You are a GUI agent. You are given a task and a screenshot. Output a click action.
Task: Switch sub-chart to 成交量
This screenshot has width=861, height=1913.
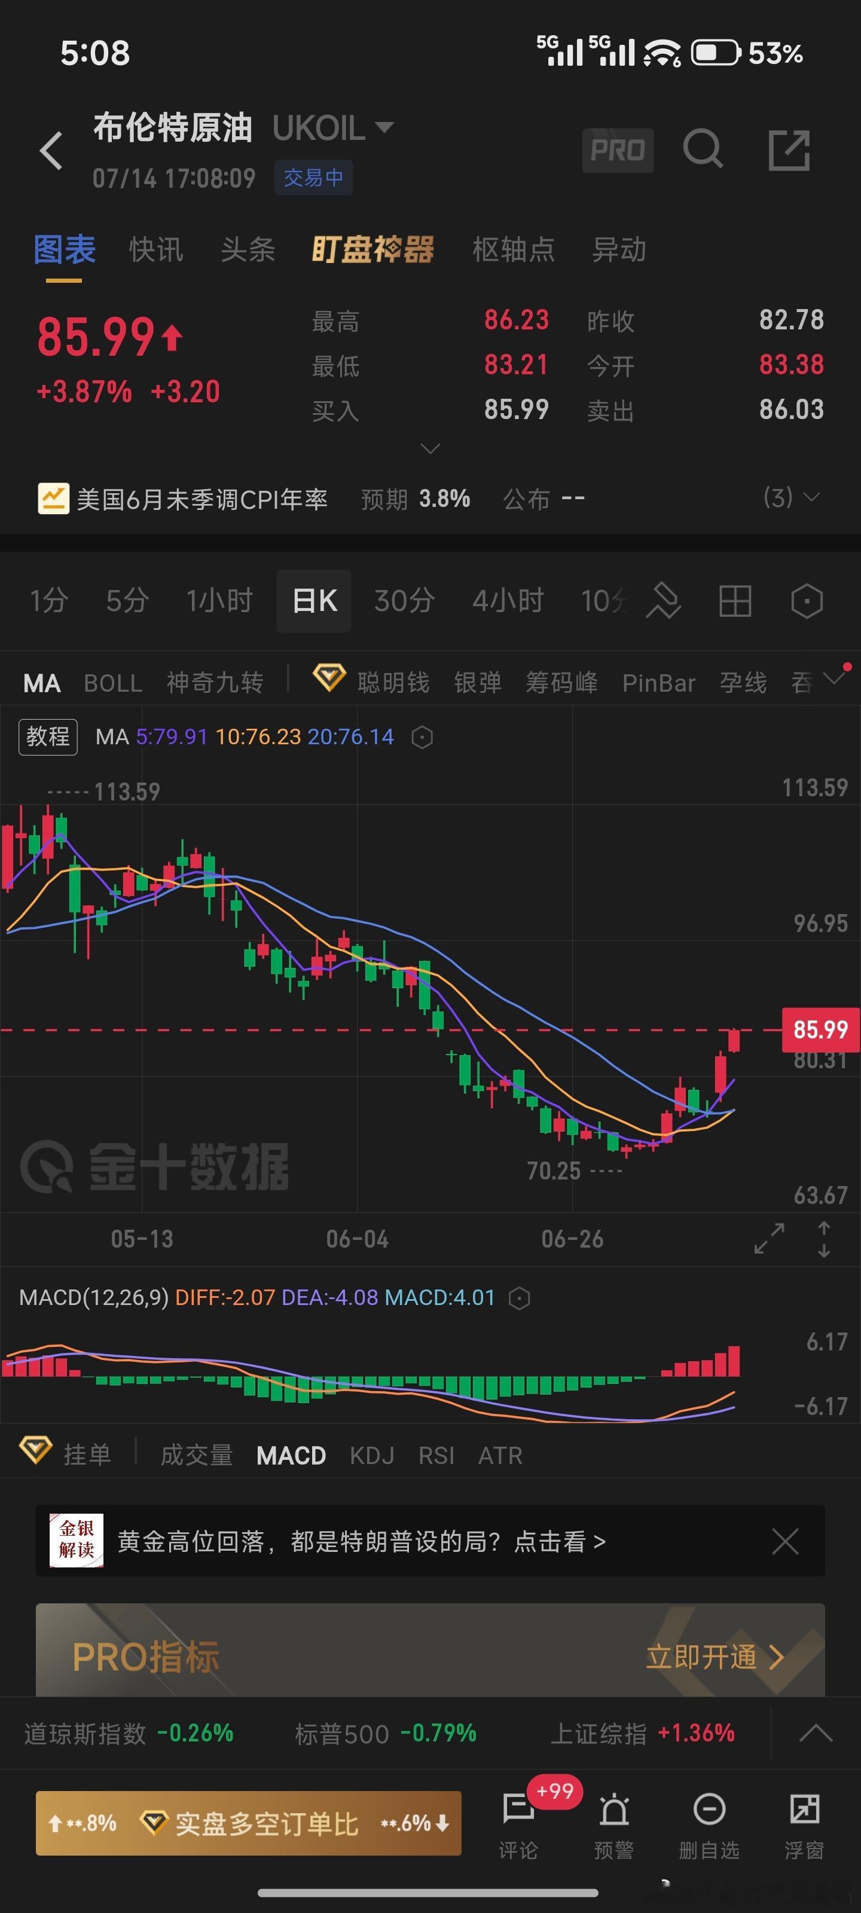197,1455
